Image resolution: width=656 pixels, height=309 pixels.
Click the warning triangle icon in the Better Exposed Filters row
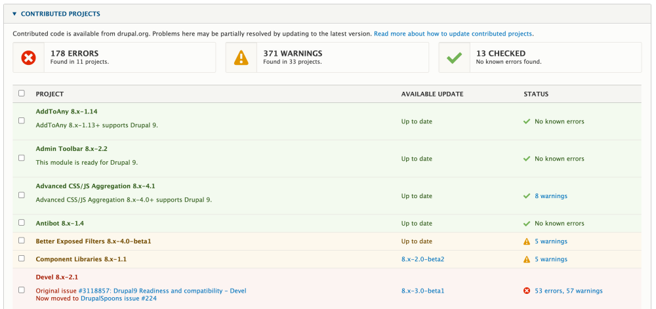click(x=527, y=241)
